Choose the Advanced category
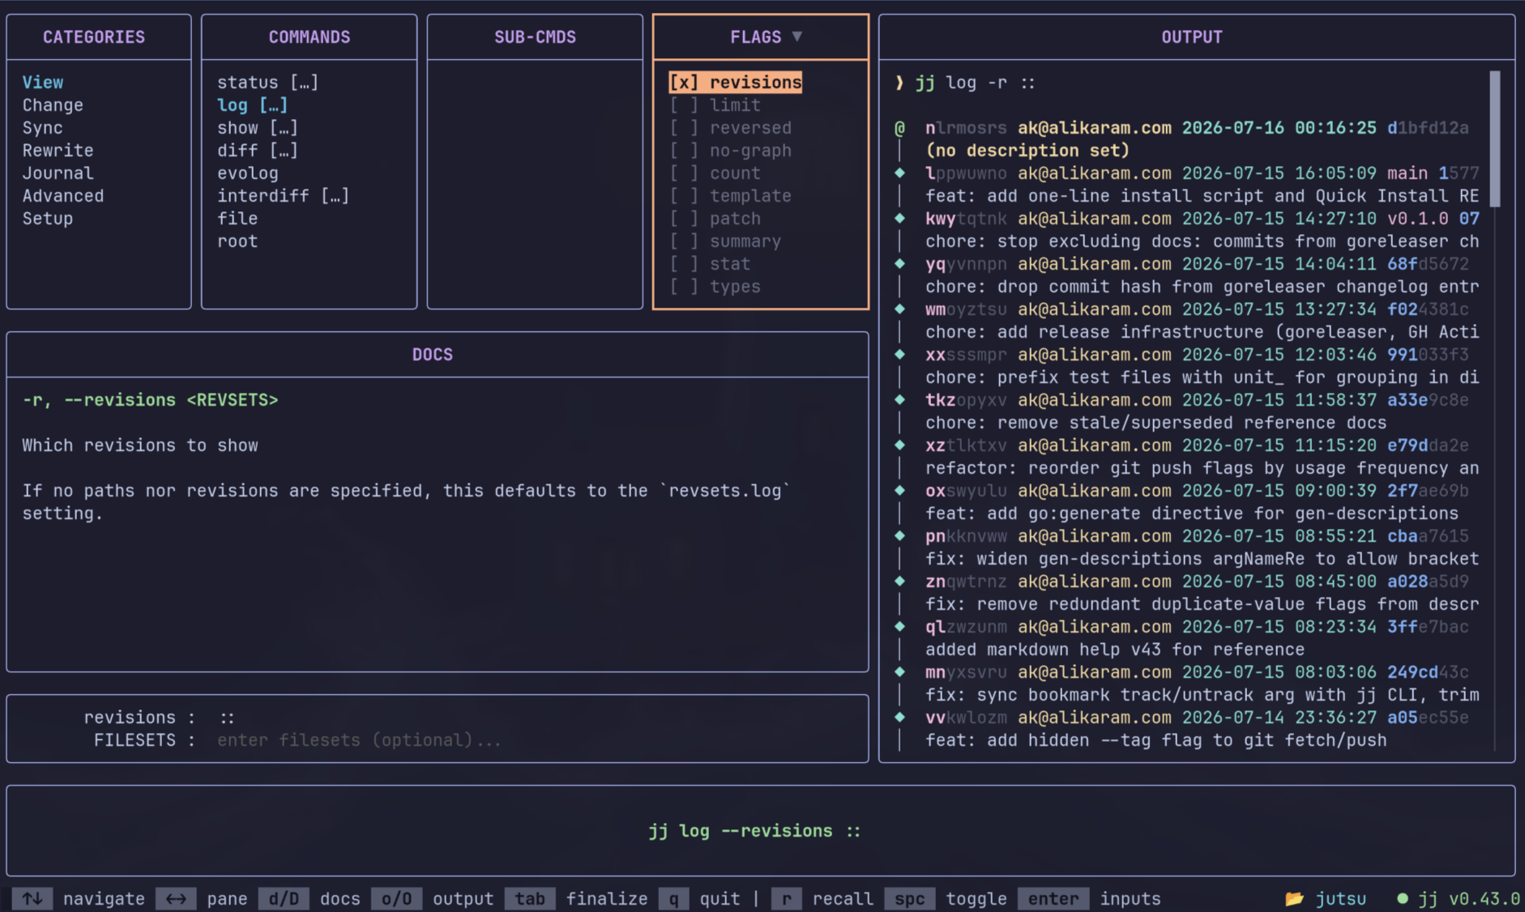Image resolution: width=1525 pixels, height=912 pixels. click(63, 196)
